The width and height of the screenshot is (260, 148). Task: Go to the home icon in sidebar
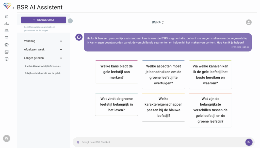point(7,17)
